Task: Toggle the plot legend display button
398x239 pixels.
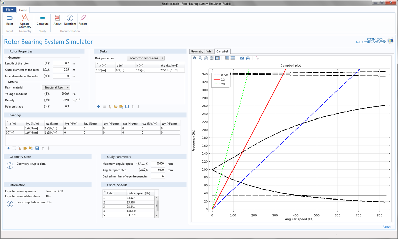Action: click(x=217, y=58)
